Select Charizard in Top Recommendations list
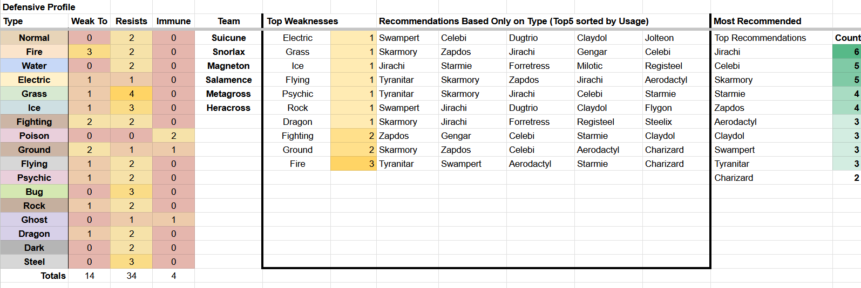Screen dimensions: 861x288 [x=734, y=178]
